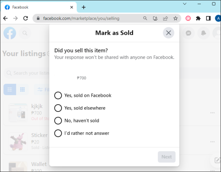Image resolution: width=221 pixels, height=172 pixels.
Task: Open Facebook notifications bell
Action: tap(203, 33)
